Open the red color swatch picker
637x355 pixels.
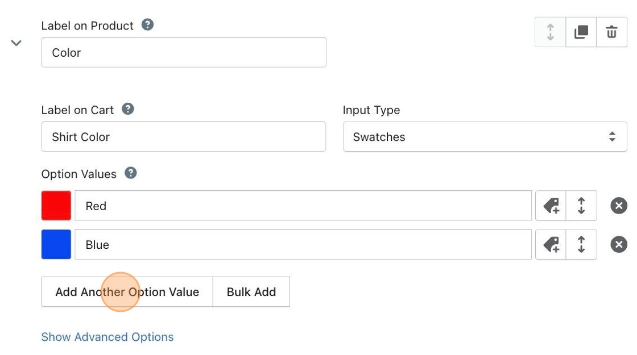[x=56, y=206]
